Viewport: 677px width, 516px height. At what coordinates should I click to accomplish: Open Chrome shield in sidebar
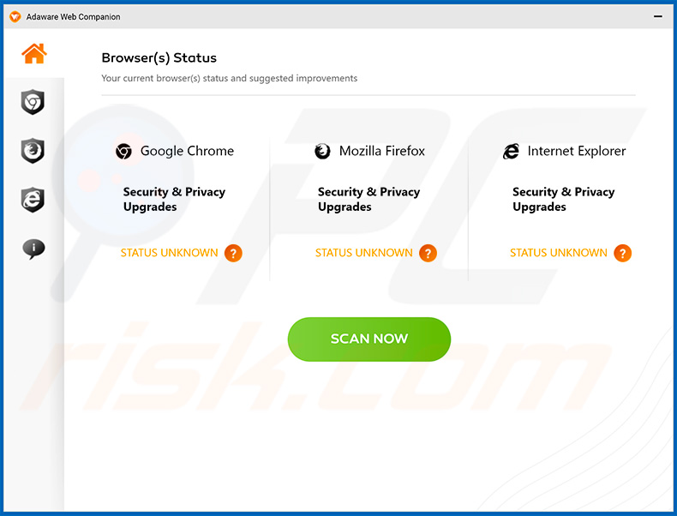[x=33, y=103]
